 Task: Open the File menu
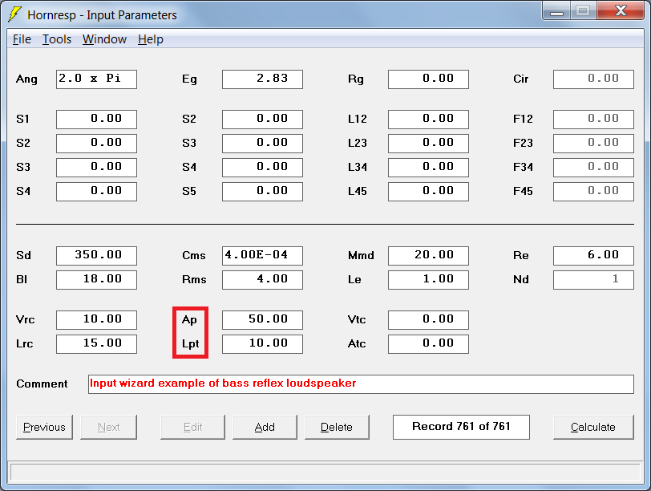point(22,39)
